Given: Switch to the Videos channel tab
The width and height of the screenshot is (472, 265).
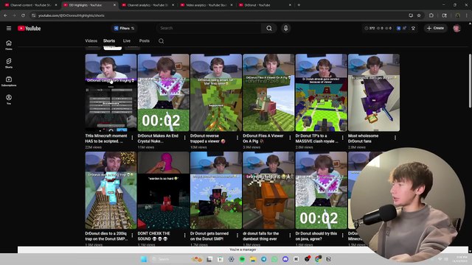Looking at the screenshot, I should click(91, 41).
